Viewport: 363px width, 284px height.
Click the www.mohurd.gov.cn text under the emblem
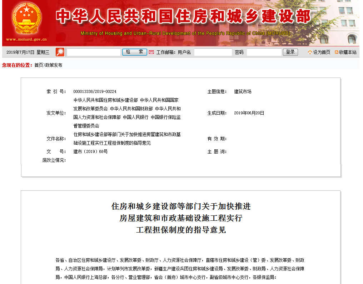point(26,40)
